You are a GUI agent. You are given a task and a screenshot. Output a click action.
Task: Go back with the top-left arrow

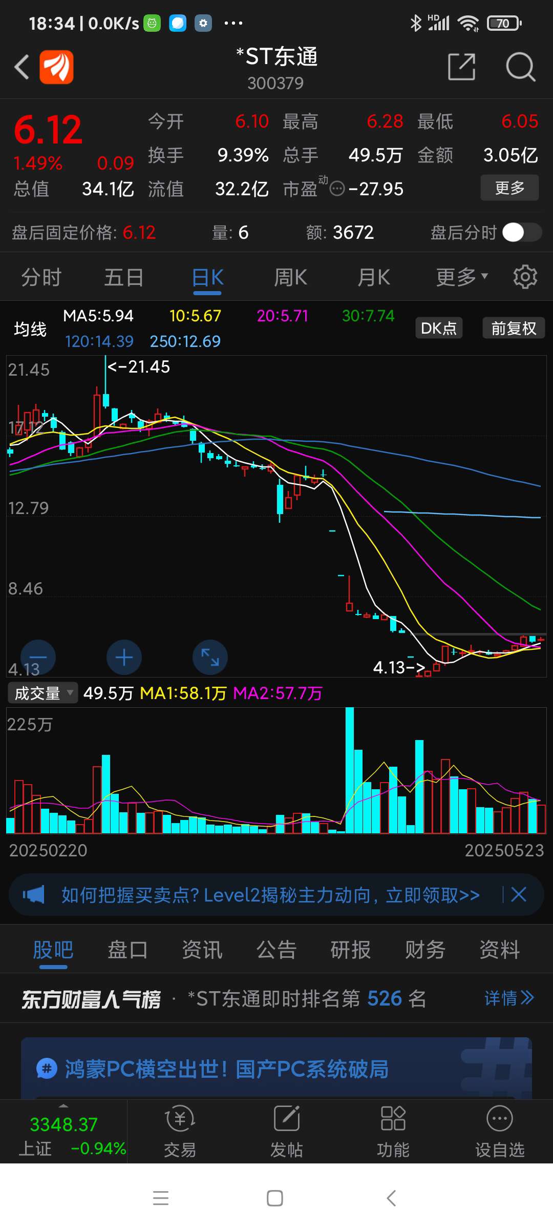[x=22, y=67]
